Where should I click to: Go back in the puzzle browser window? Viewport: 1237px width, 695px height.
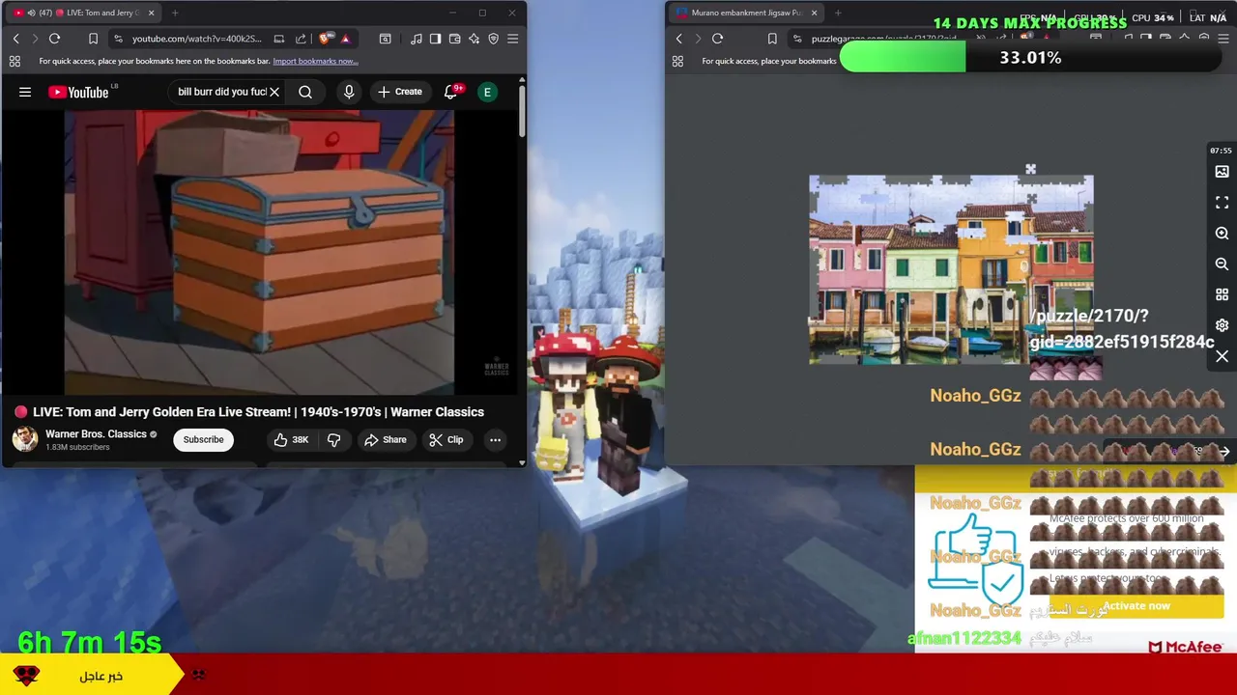(x=678, y=39)
